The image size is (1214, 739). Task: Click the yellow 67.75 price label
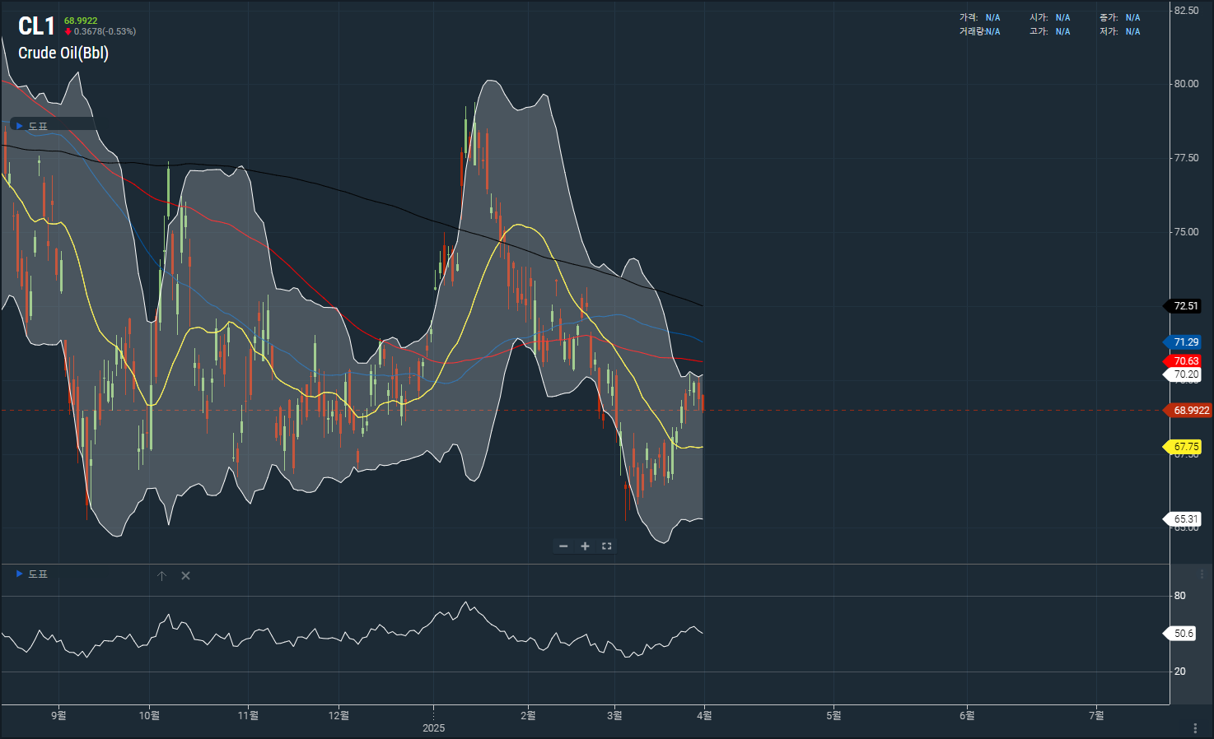(x=1185, y=447)
